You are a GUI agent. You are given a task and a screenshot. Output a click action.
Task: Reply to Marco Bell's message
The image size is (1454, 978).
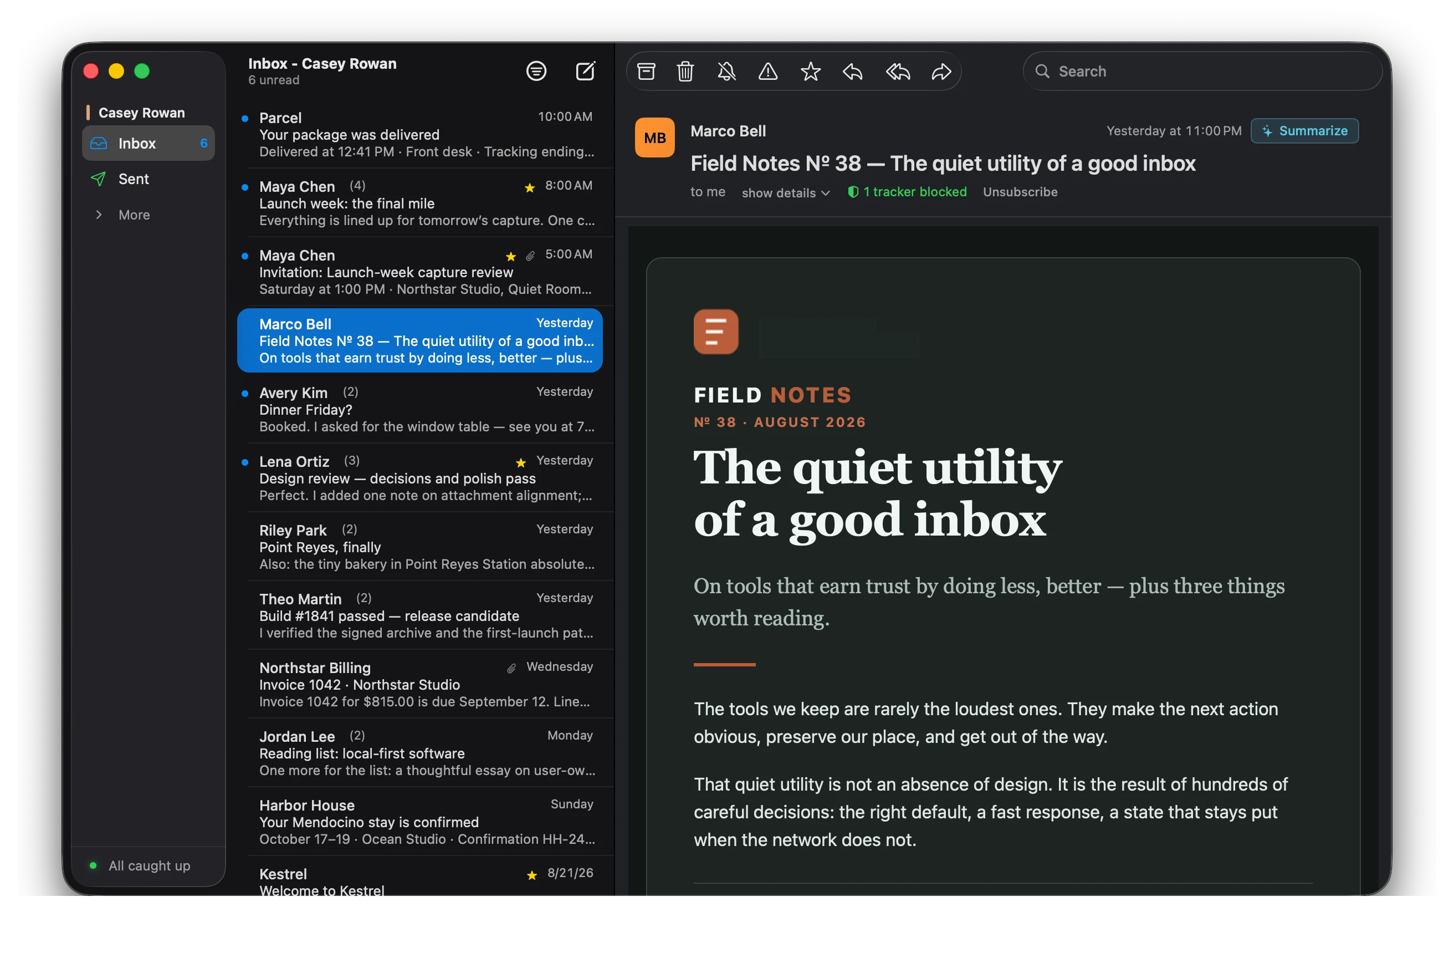tap(853, 71)
